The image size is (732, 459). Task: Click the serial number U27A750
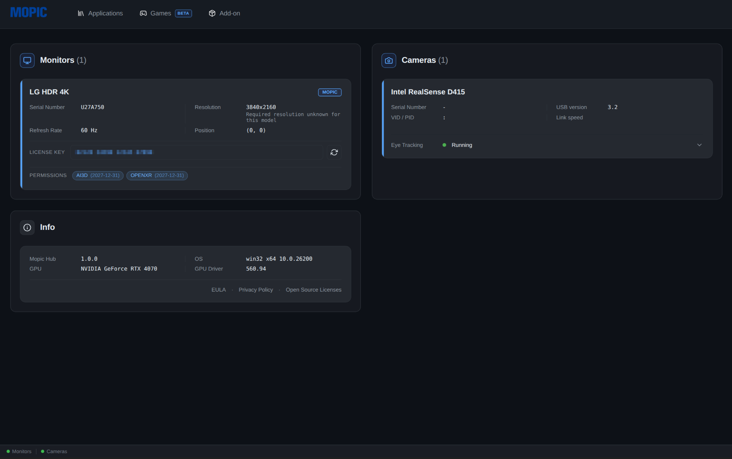tap(93, 107)
